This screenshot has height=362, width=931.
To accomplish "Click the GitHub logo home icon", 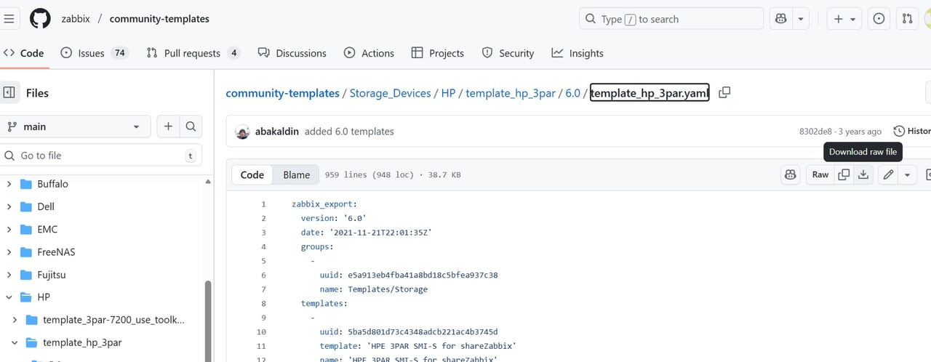I will point(40,19).
